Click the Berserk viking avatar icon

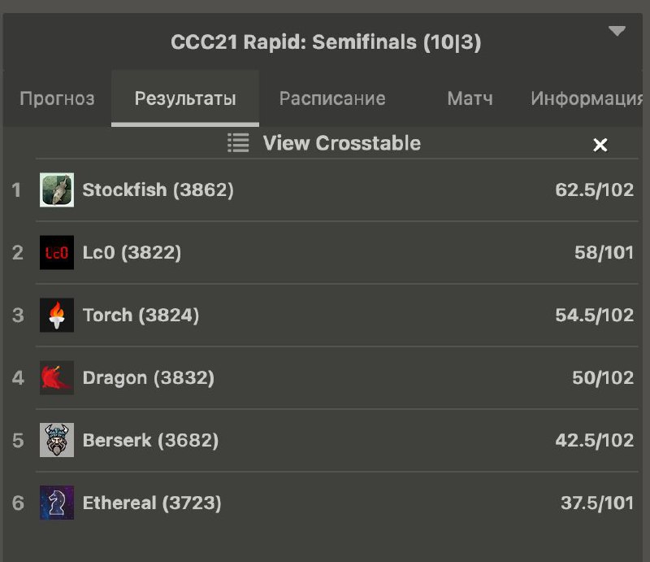coord(57,440)
